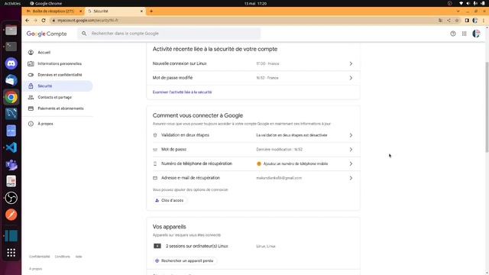Screen dimensions: 489x275
Task: Open Paiements et abonnements
Action: [x=60, y=108]
